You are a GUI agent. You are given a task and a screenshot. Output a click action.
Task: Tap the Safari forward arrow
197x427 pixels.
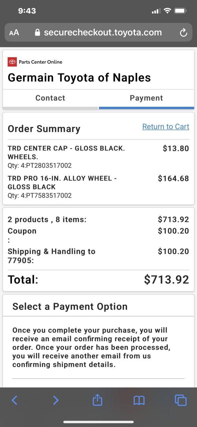click(x=56, y=400)
